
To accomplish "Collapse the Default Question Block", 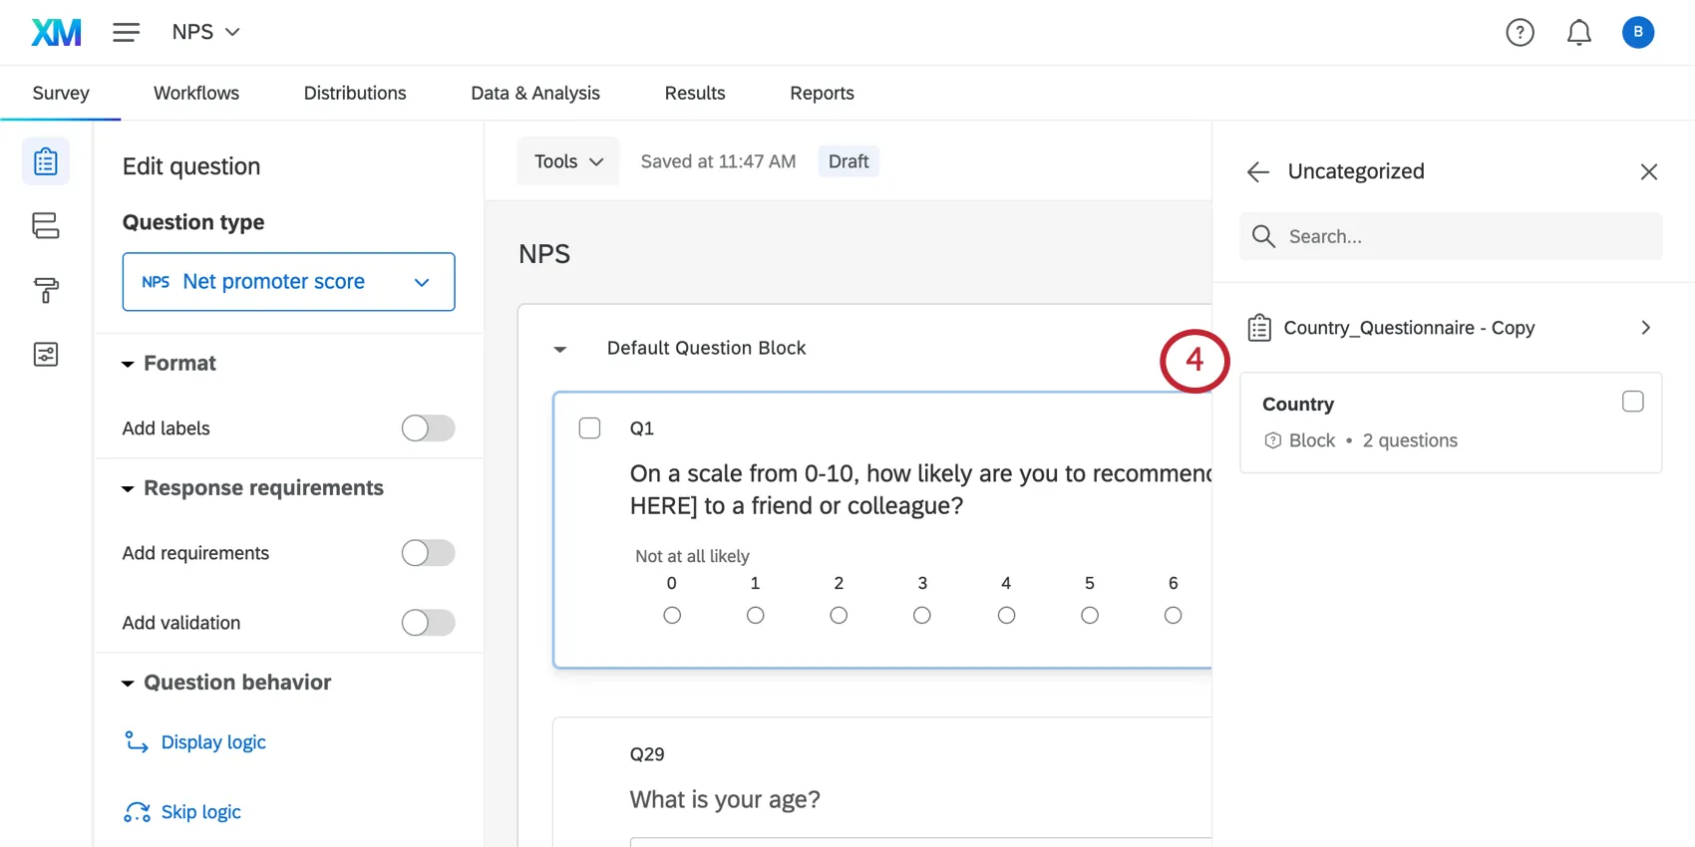I will click(560, 349).
